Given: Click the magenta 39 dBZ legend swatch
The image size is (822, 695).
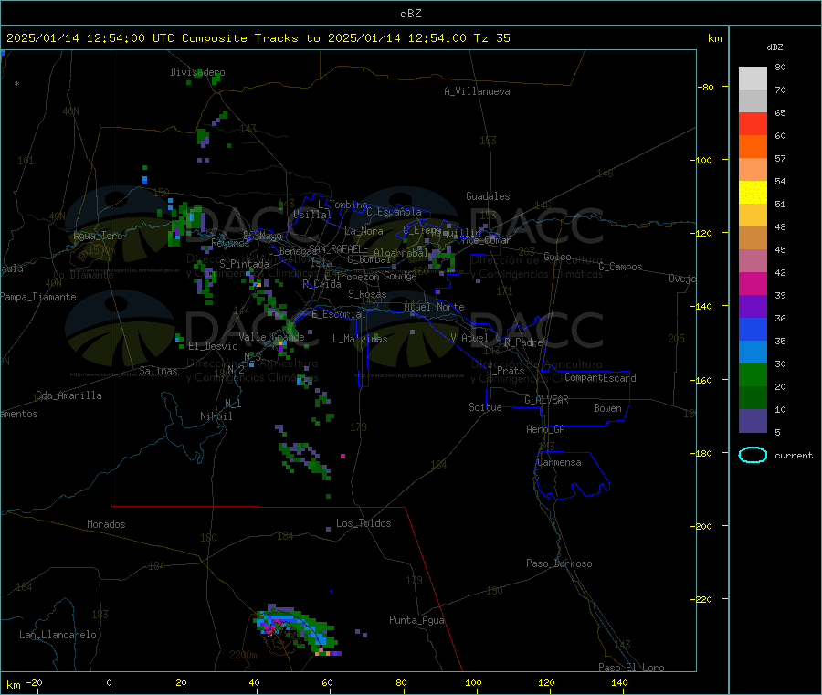Looking at the screenshot, I should pos(753,283).
